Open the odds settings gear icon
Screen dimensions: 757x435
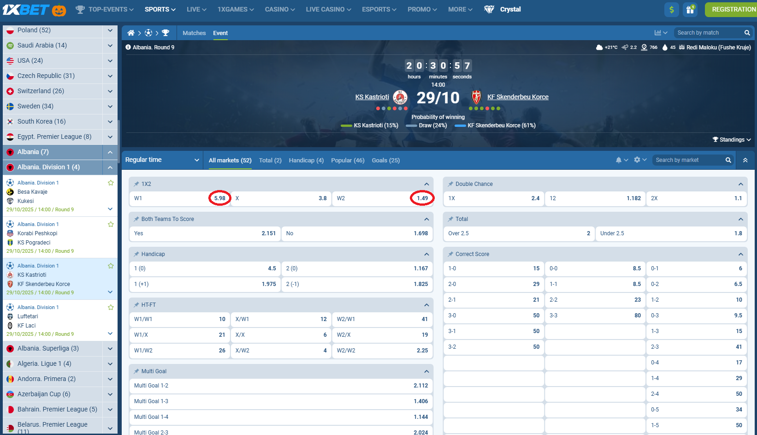(637, 160)
